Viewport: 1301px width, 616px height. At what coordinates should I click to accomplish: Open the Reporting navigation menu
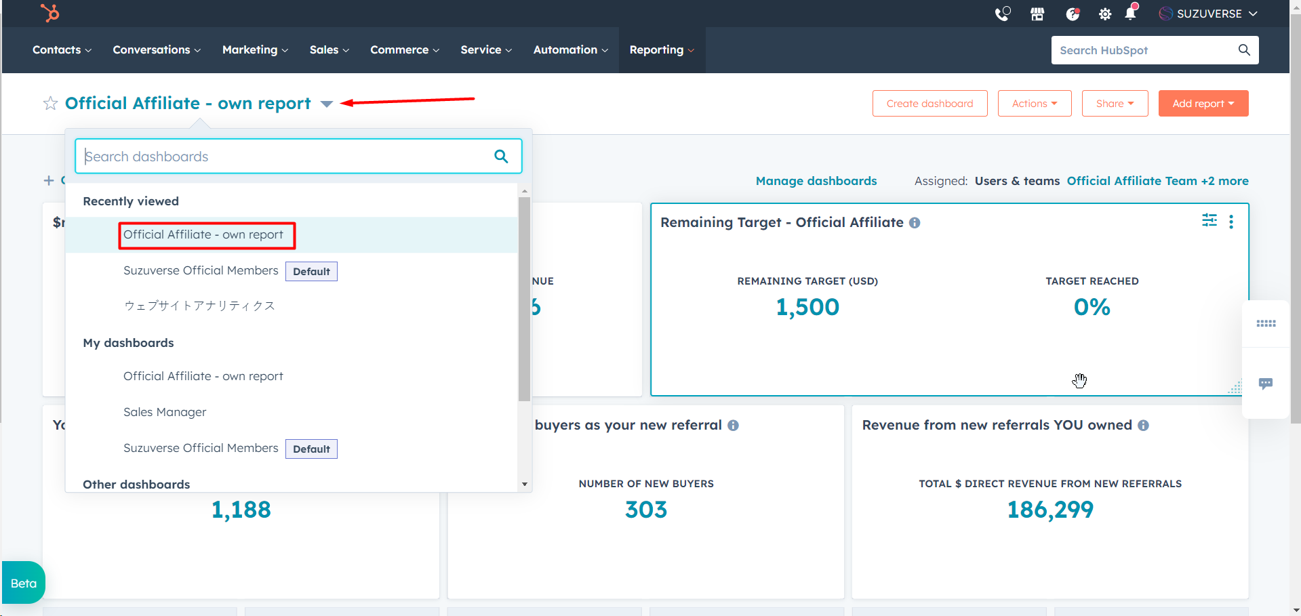tap(662, 50)
